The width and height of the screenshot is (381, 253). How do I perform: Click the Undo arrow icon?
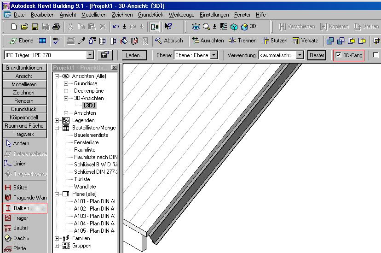[116, 26]
